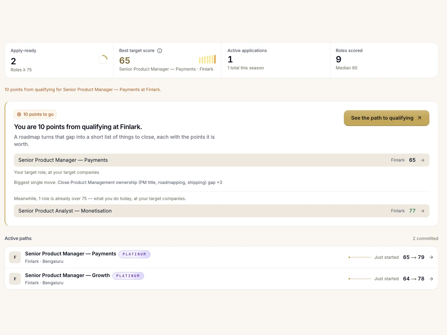The image size is (447, 335).
Task: Open the Senior Product Manager — Payments active path
Action: 221,257
